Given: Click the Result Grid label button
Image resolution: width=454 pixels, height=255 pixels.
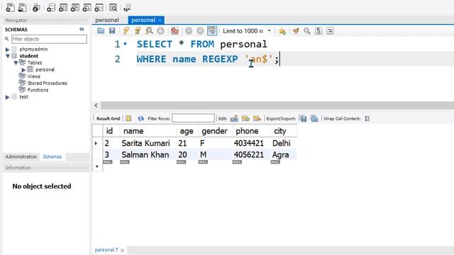Looking at the screenshot, I should (x=108, y=118).
